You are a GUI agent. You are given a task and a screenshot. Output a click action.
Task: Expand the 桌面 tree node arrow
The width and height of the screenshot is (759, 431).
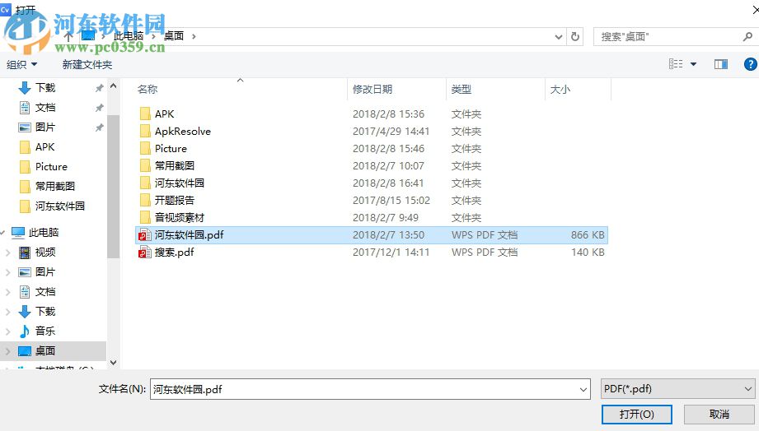7,351
